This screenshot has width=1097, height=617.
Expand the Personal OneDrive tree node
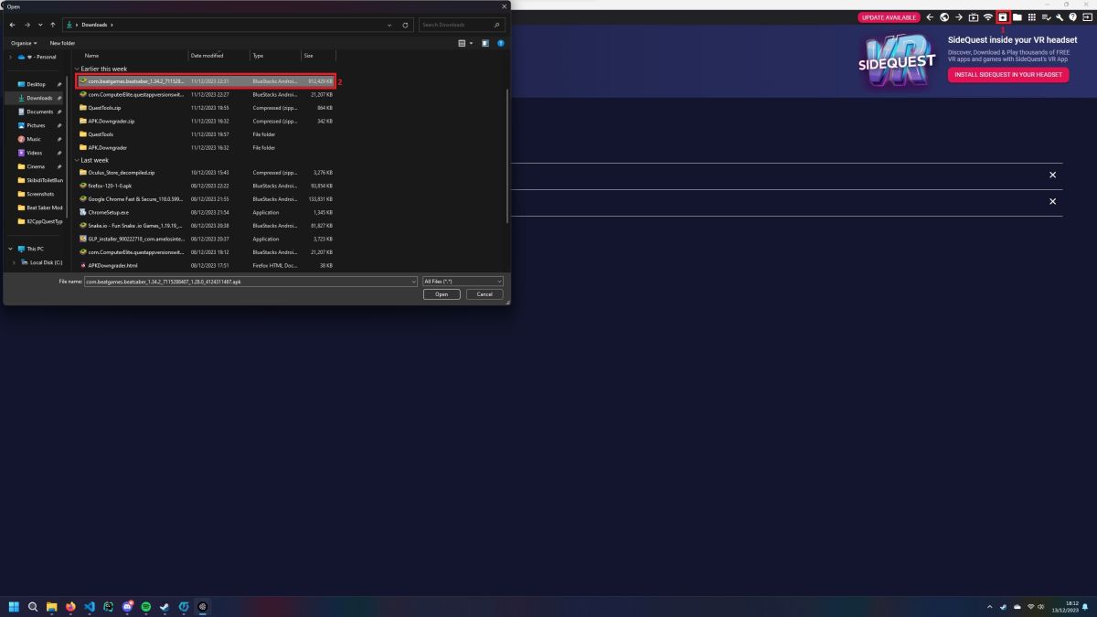10,57
